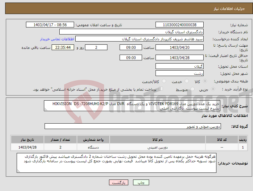Click the announcement date field 1403/04/17 - 08:56
The width and height of the screenshot is (253, 191).
pos(50,25)
